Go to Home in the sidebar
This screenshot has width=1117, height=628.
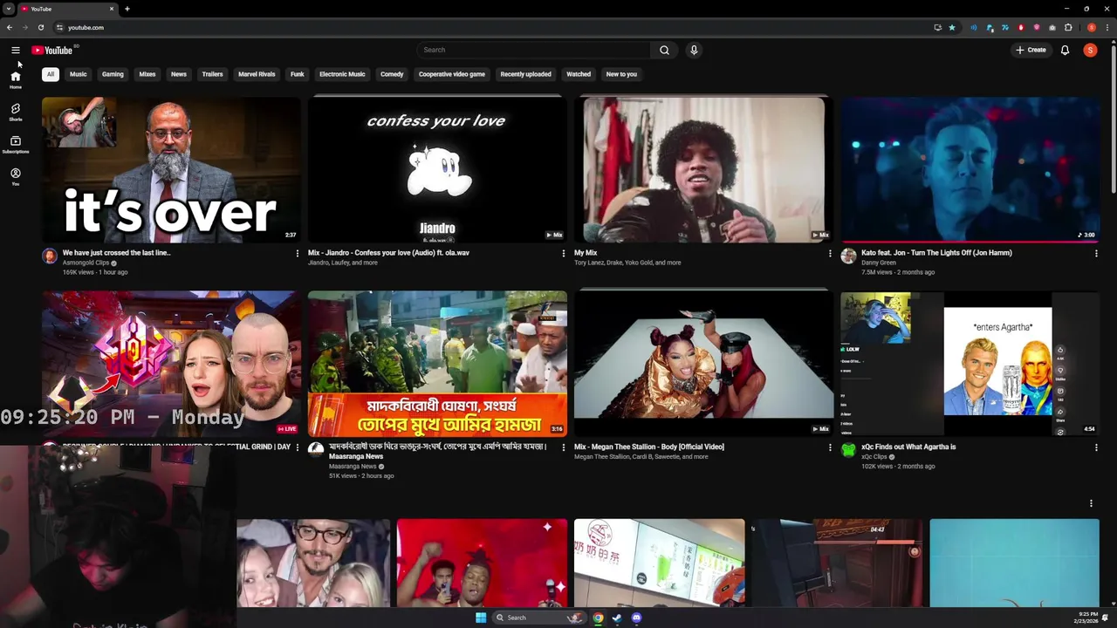[x=16, y=80]
